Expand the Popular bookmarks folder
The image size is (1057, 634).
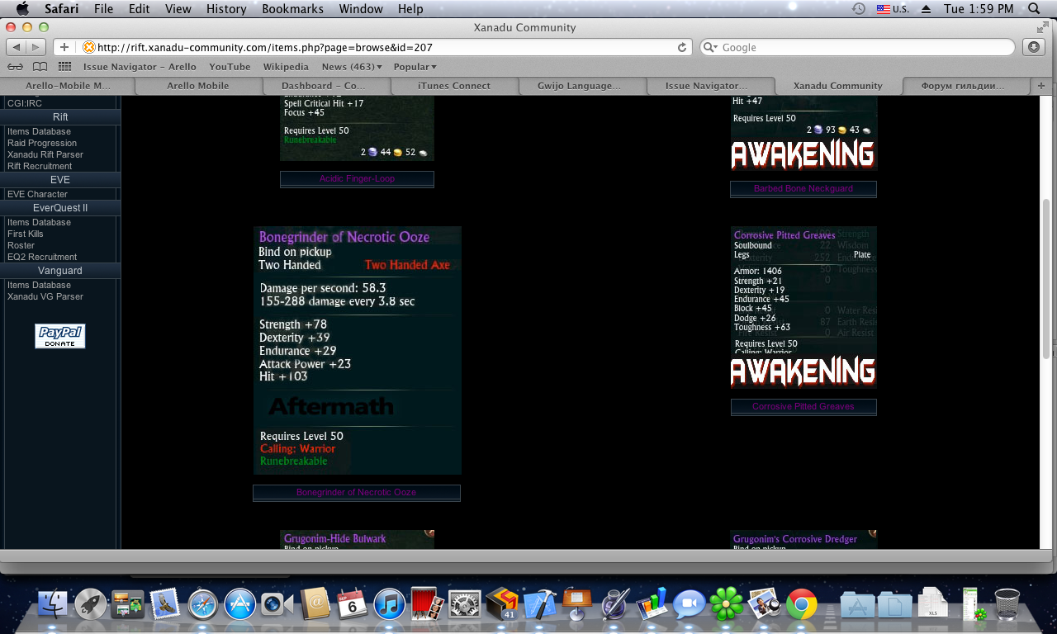point(415,67)
